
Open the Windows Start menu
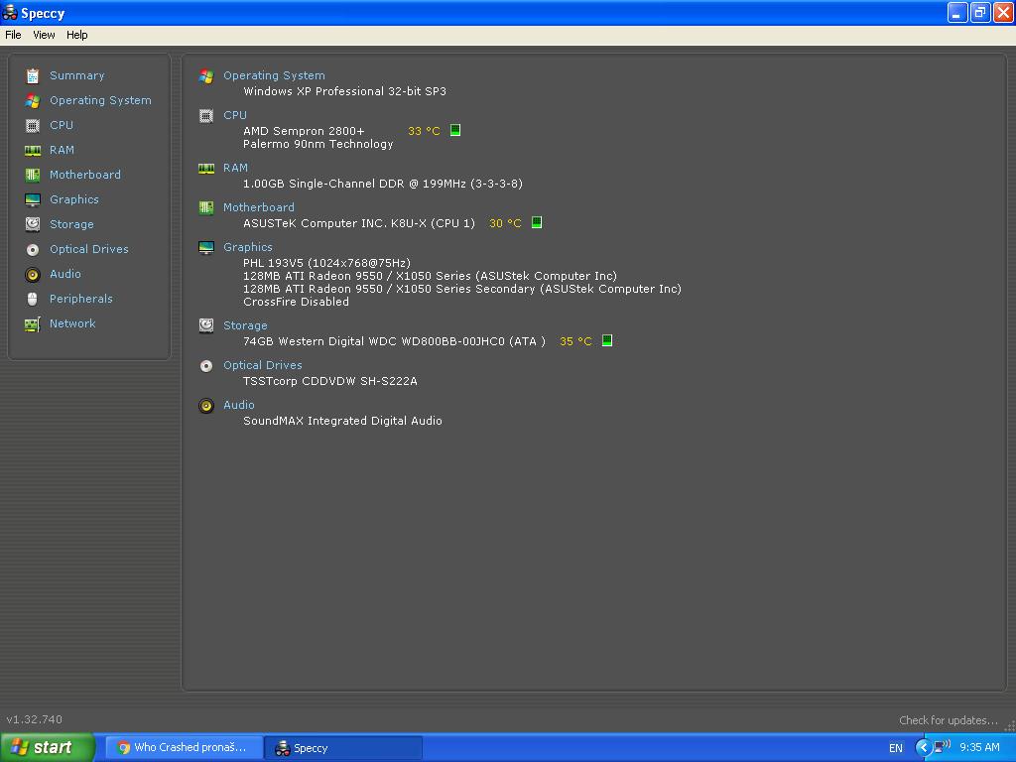point(48,748)
